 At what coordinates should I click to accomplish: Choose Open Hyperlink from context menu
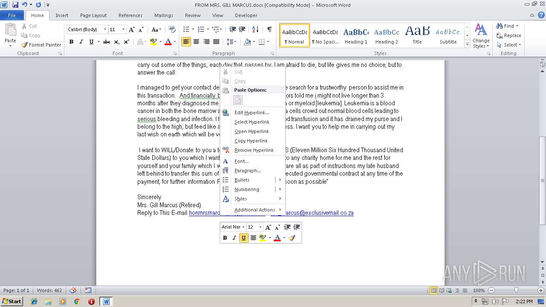253,131
